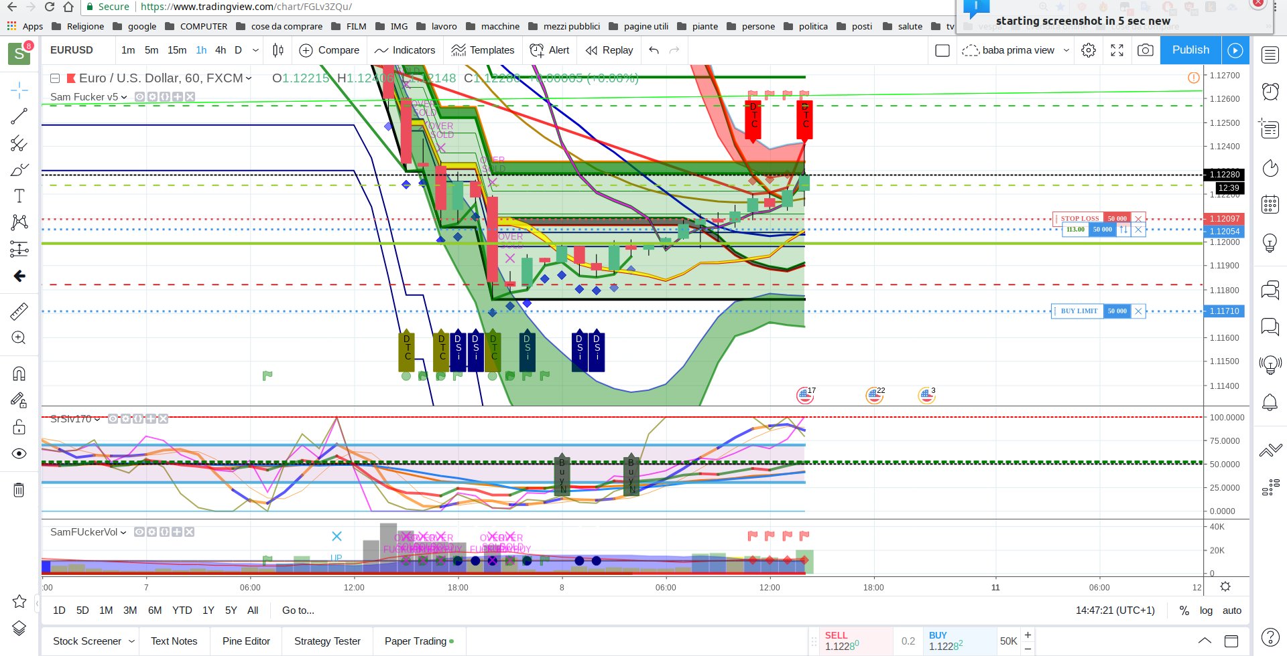
Task: Toggle stay in drawing mode
Action: point(19,400)
